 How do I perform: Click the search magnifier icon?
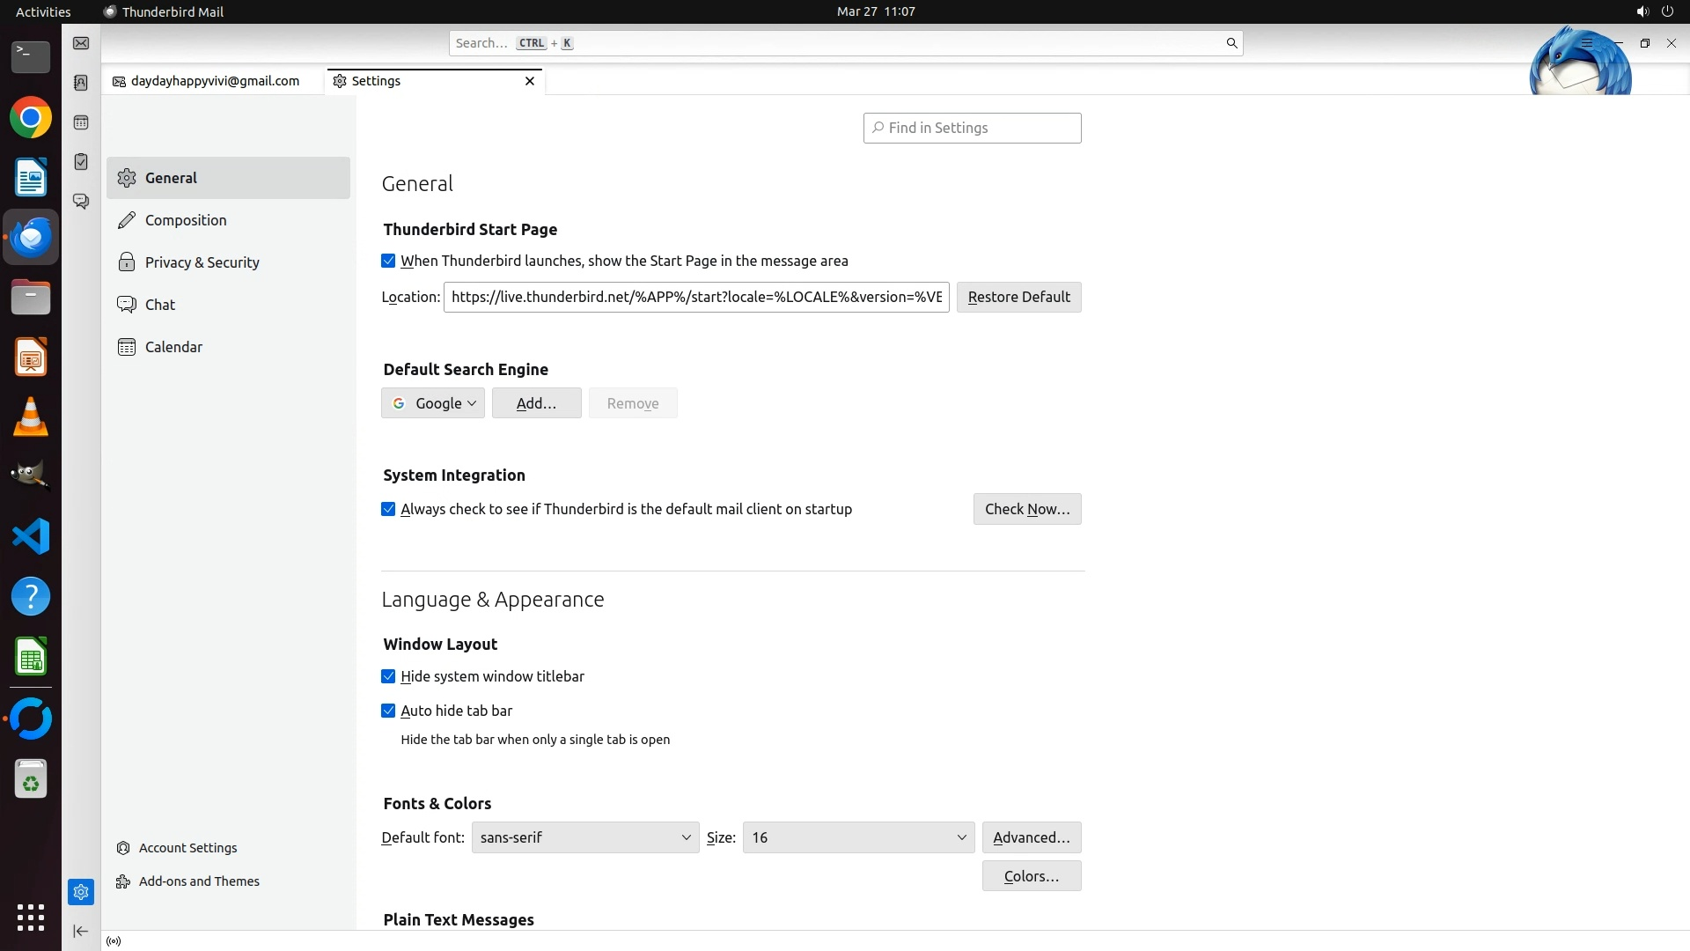point(1231,43)
